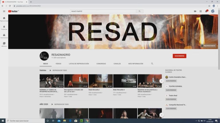Image resolution: width=220 pixels, height=123 pixels.
Task: Open Página principal in sidebar
Action: (x=4, y=19)
